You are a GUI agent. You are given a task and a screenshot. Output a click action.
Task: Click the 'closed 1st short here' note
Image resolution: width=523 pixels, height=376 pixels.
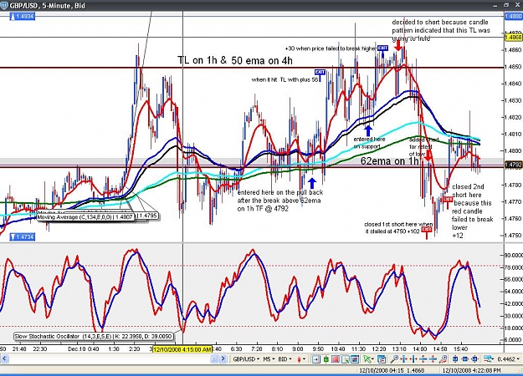[x=398, y=228]
